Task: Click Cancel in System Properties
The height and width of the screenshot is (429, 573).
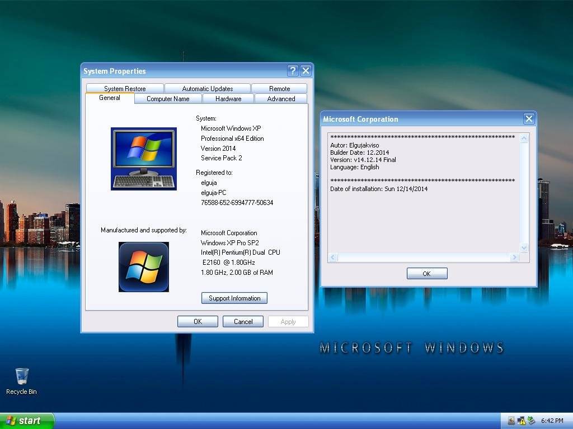Action: pyautogui.click(x=243, y=321)
